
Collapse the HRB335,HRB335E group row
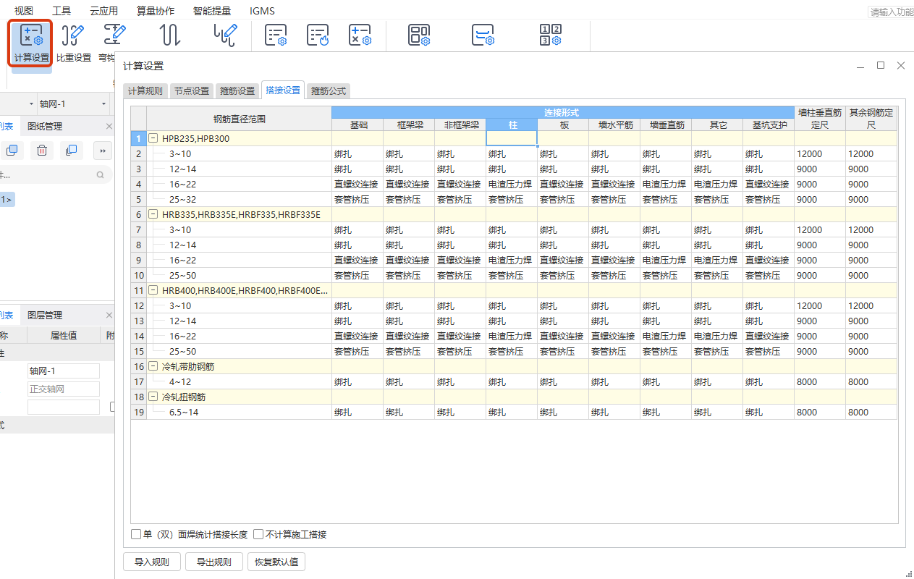pos(153,214)
